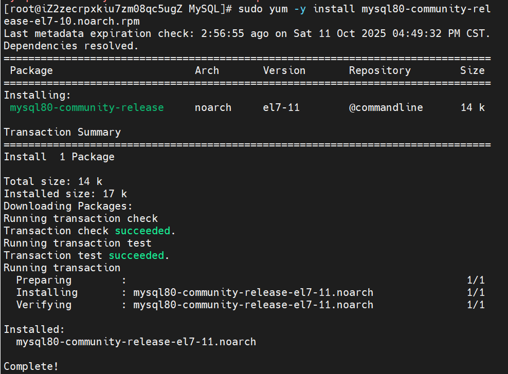Click the '1/1' counter on the Verifying row
This screenshot has width=508, height=374.
coord(476,305)
